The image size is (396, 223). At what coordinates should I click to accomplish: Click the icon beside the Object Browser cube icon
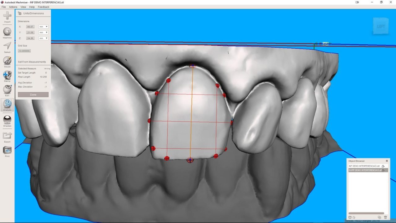click(x=354, y=217)
